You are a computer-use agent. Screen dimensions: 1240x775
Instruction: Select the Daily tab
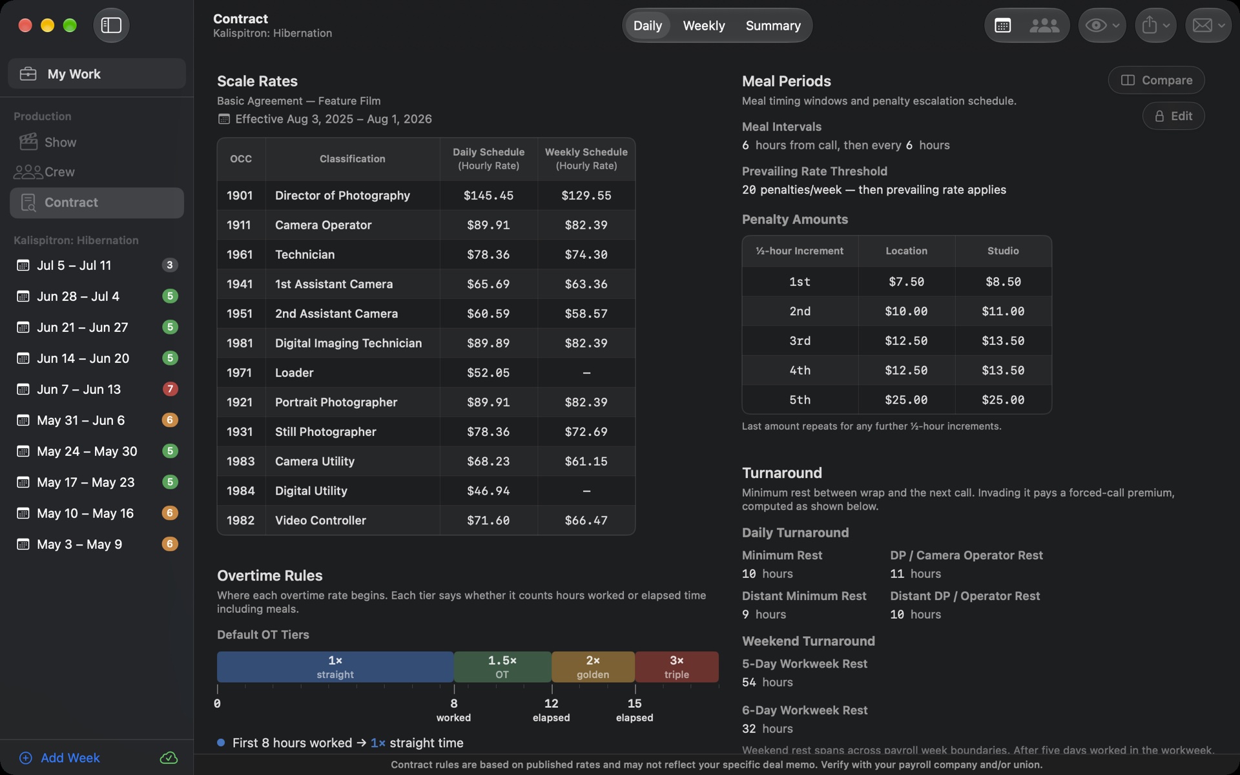tap(647, 25)
